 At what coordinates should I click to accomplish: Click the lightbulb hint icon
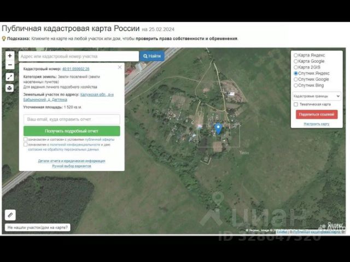pyautogui.click(x=4, y=39)
